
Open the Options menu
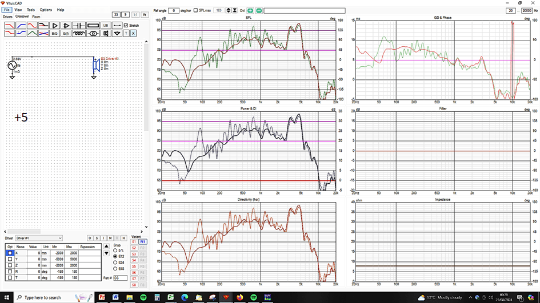(x=46, y=10)
